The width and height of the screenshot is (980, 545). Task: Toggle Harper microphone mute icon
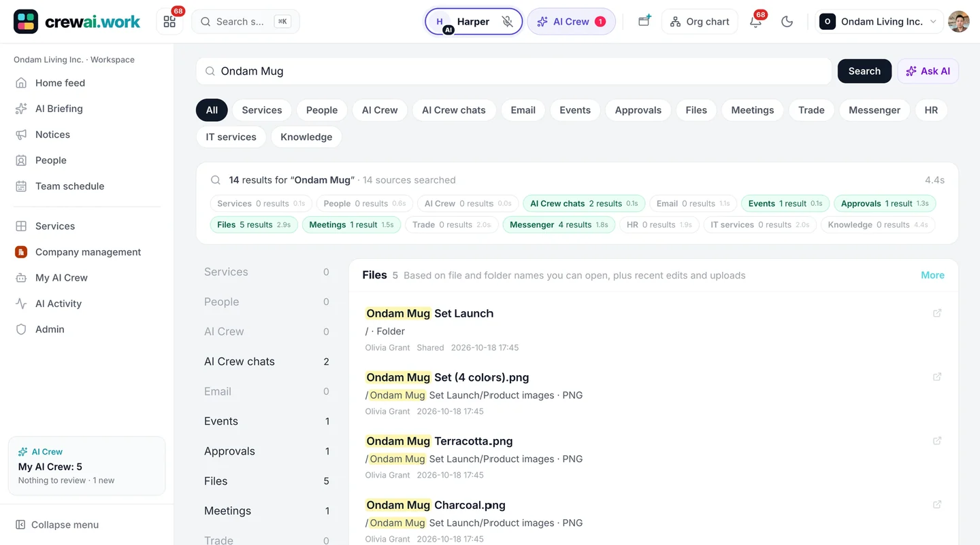[x=507, y=22]
